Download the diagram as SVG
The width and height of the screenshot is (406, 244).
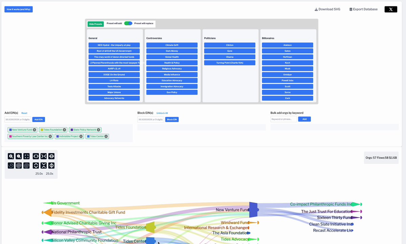click(x=328, y=9)
